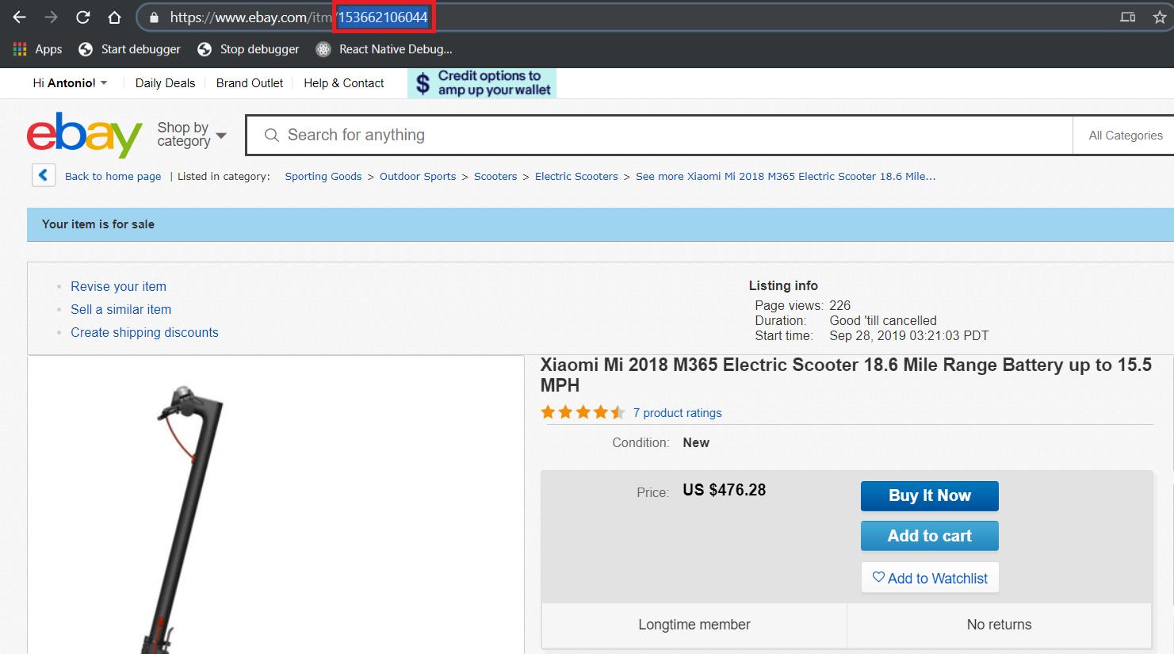Click the No returns cell

pos(1000,625)
